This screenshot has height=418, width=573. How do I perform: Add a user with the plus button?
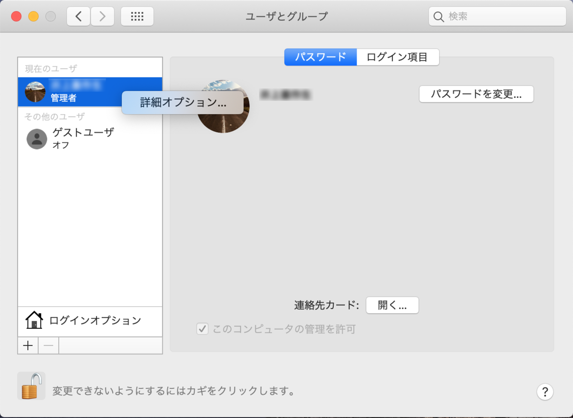(28, 345)
